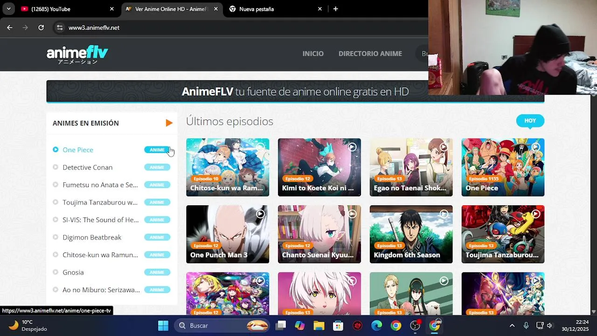Click the ANIME badge beside Gnosia

[157, 272]
